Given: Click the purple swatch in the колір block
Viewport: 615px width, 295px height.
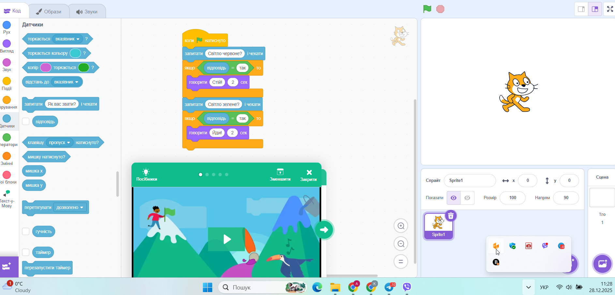Looking at the screenshot, I should (x=45, y=67).
